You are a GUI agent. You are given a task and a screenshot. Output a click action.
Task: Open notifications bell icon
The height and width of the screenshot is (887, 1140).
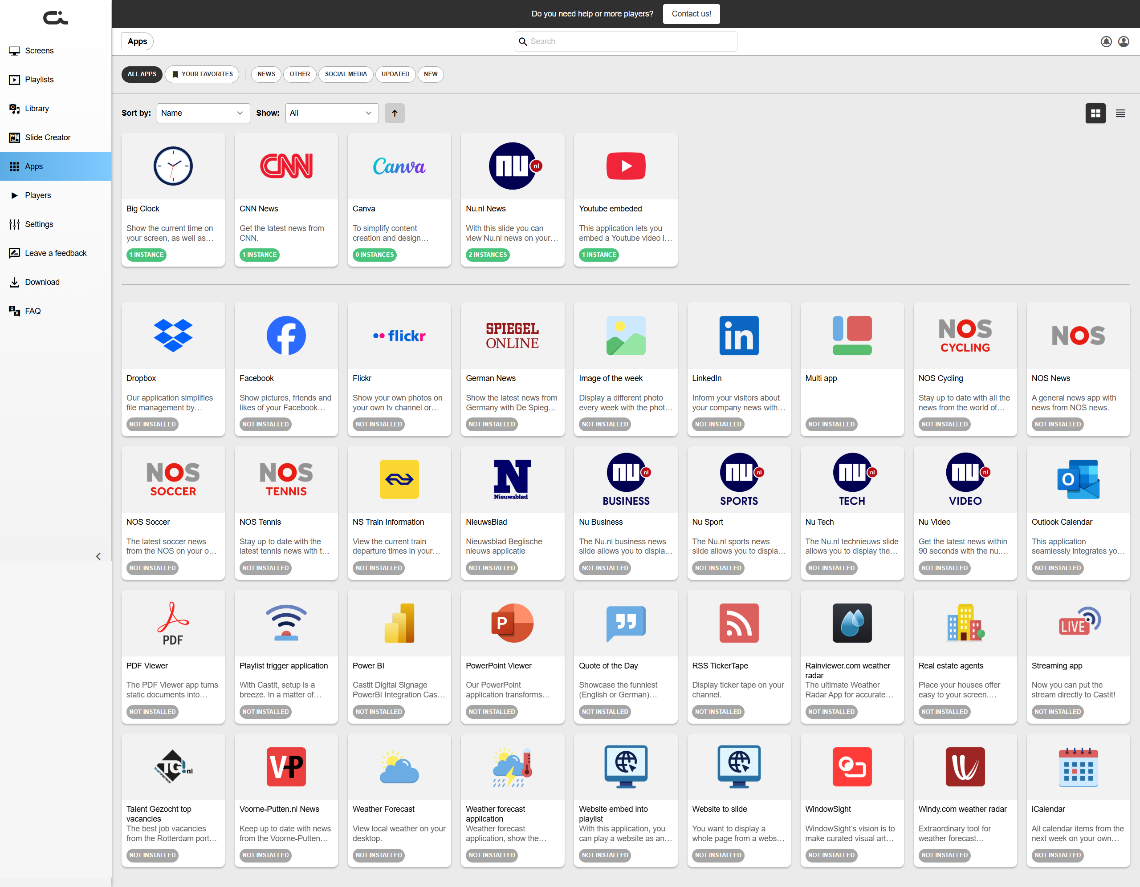pyautogui.click(x=1106, y=42)
